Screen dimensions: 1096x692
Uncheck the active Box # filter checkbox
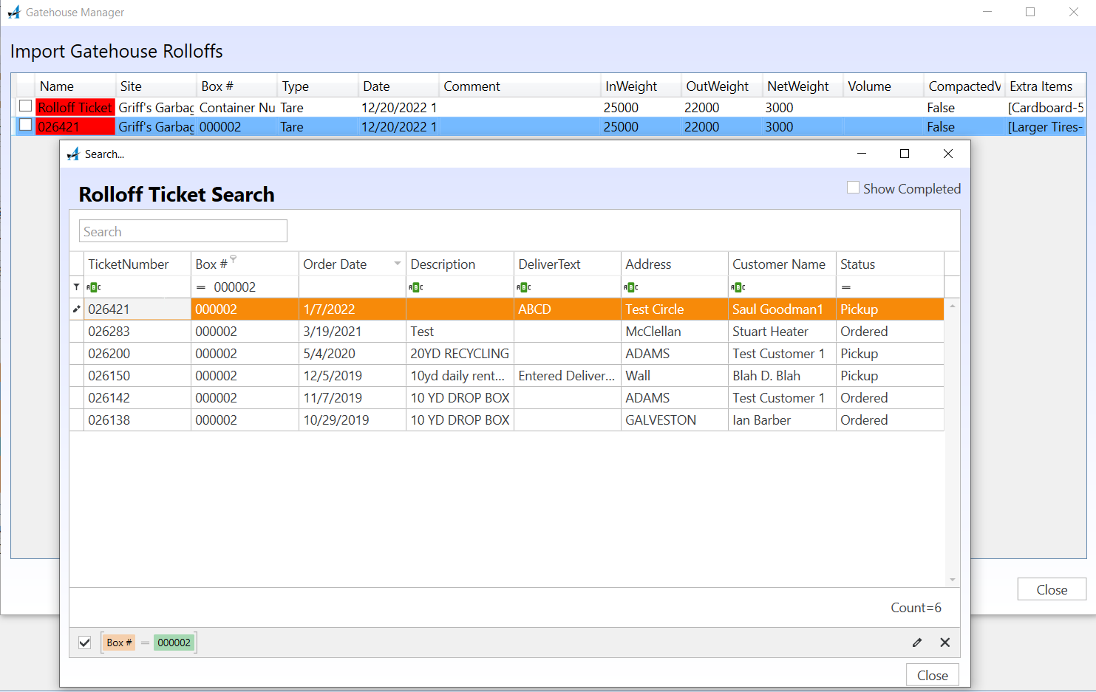tap(85, 643)
